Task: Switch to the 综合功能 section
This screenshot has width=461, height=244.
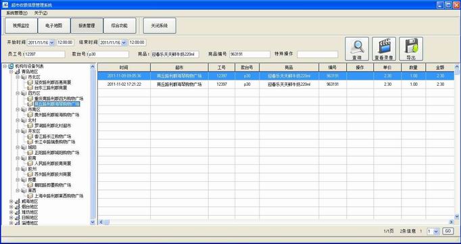Action: [120, 26]
